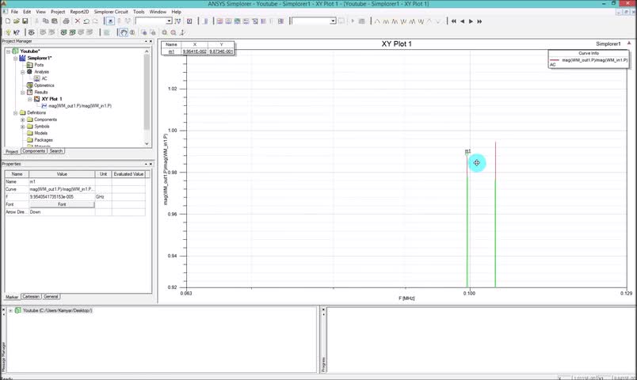This screenshot has height=380, width=637.
Task: Click the marker Name value m1 field
Action: click(x=62, y=182)
